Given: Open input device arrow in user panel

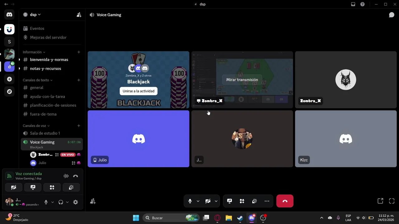Looking at the screenshot, I should pyautogui.click(x=52, y=202).
